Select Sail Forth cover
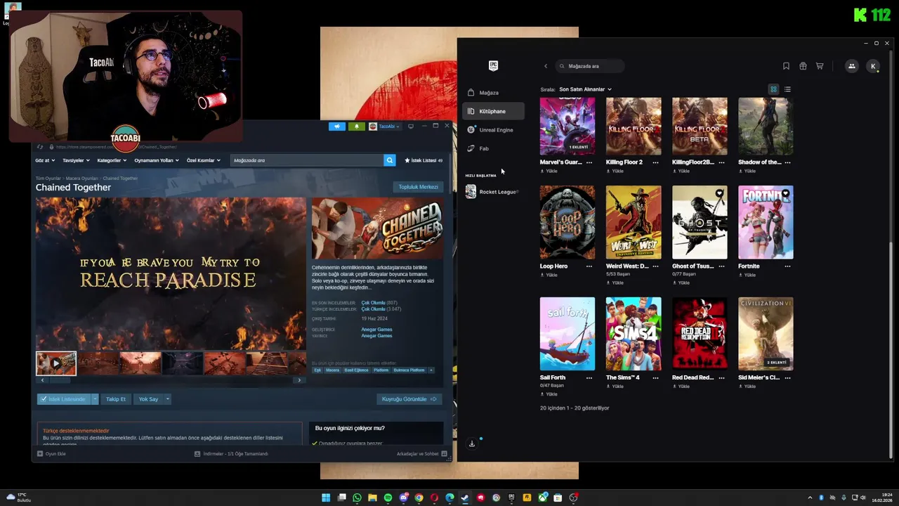This screenshot has width=899, height=506. coord(567,333)
